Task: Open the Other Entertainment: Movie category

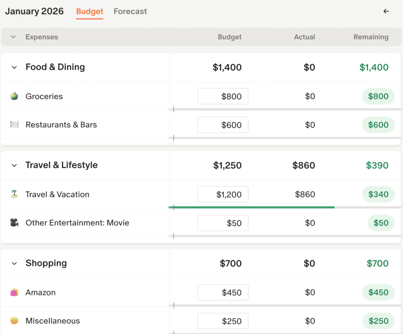Action: click(x=77, y=223)
